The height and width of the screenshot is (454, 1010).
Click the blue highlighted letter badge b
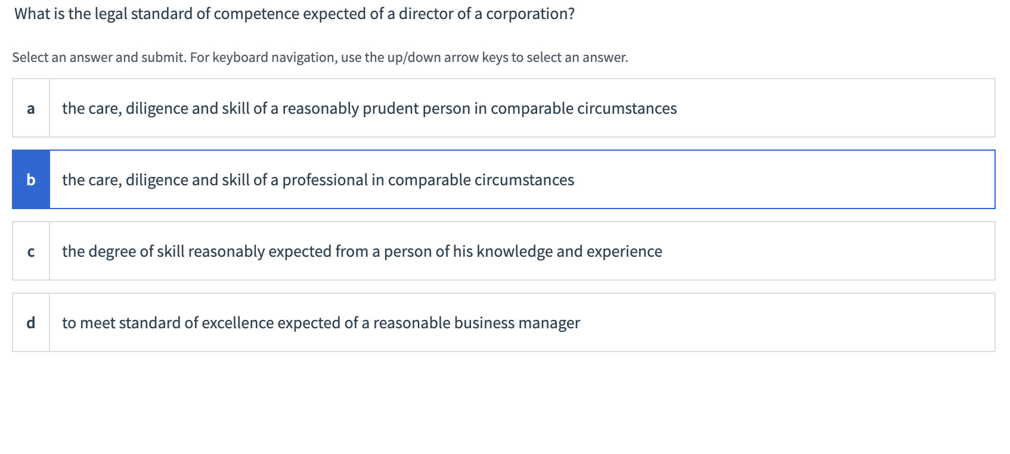31,179
